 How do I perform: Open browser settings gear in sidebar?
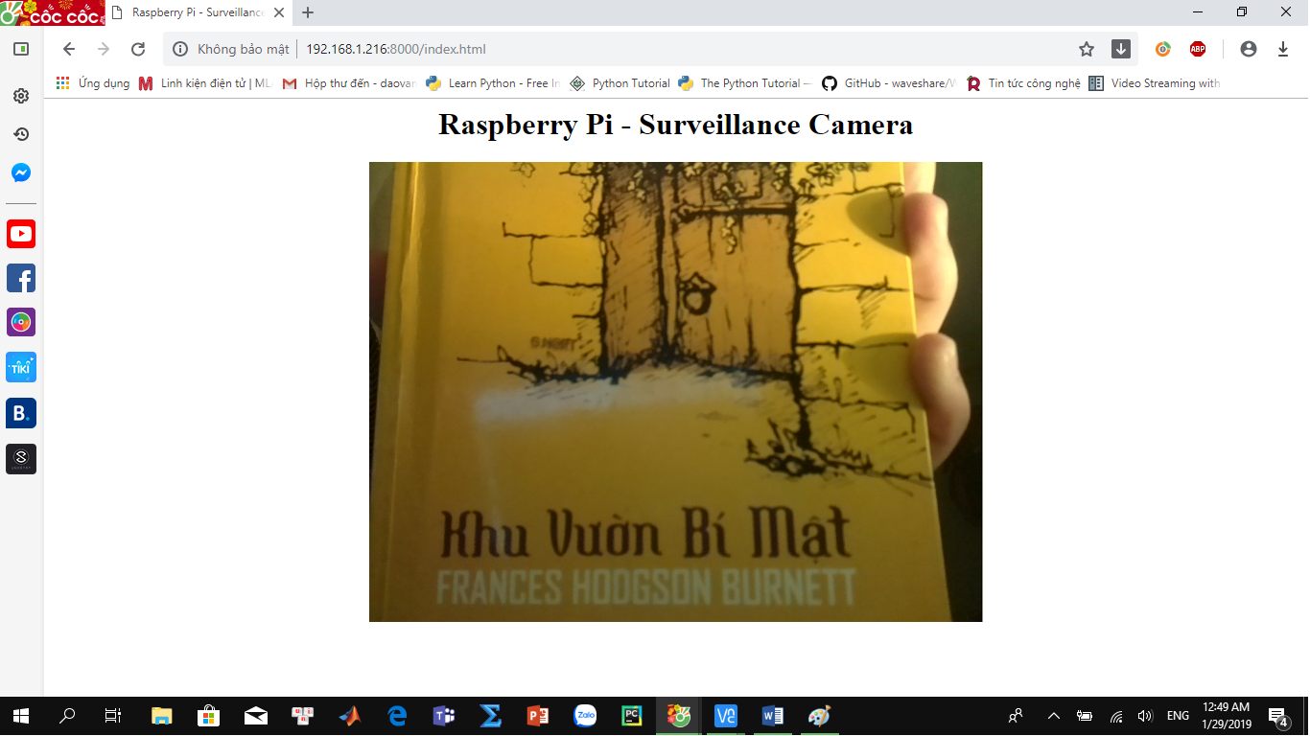click(21, 96)
